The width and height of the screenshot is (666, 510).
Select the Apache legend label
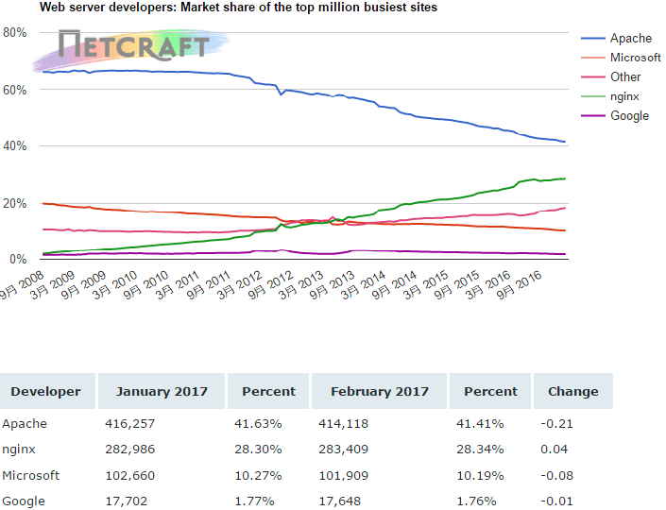click(x=630, y=39)
